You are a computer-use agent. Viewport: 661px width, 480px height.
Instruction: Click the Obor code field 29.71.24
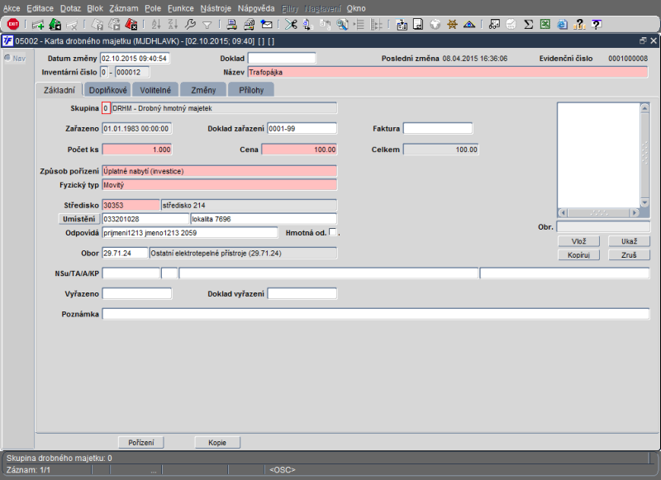coord(126,254)
